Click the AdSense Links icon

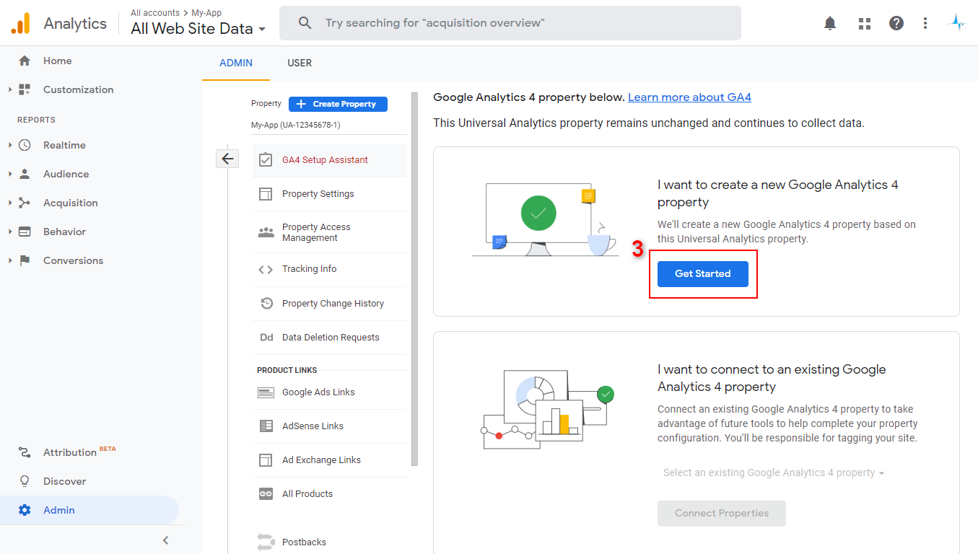point(266,426)
